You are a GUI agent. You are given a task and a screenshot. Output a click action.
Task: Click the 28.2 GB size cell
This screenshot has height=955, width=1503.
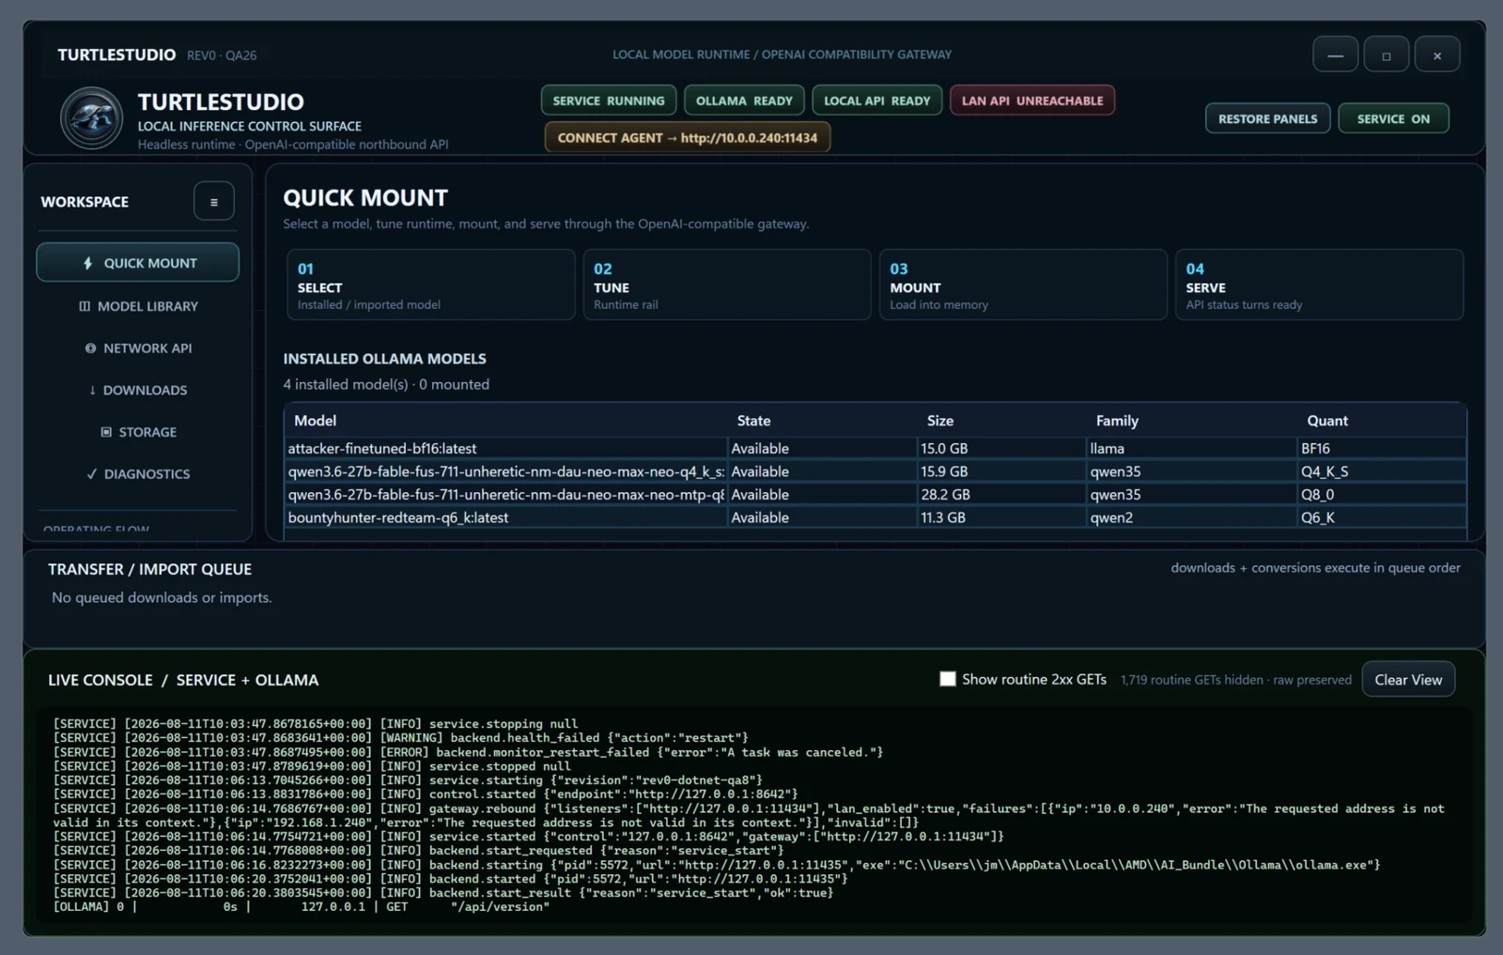point(1000,495)
